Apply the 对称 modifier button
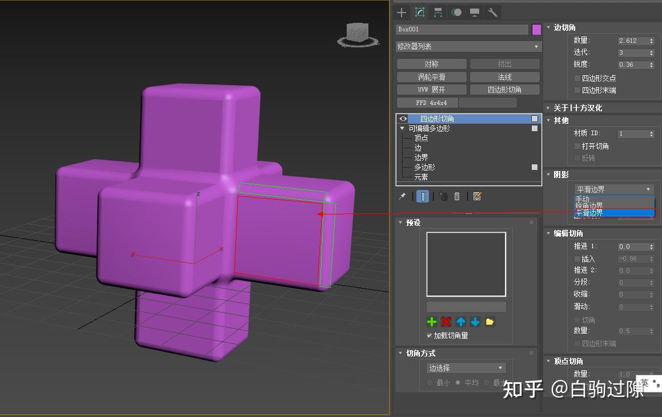 [x=432, y=63]
